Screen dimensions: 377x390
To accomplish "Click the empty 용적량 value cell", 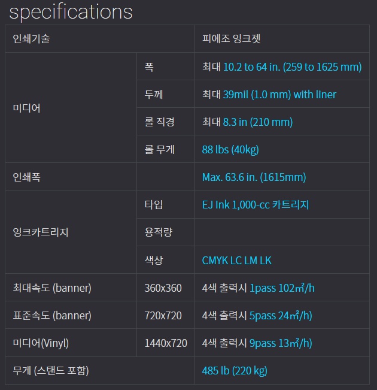I will pos(282,232).
